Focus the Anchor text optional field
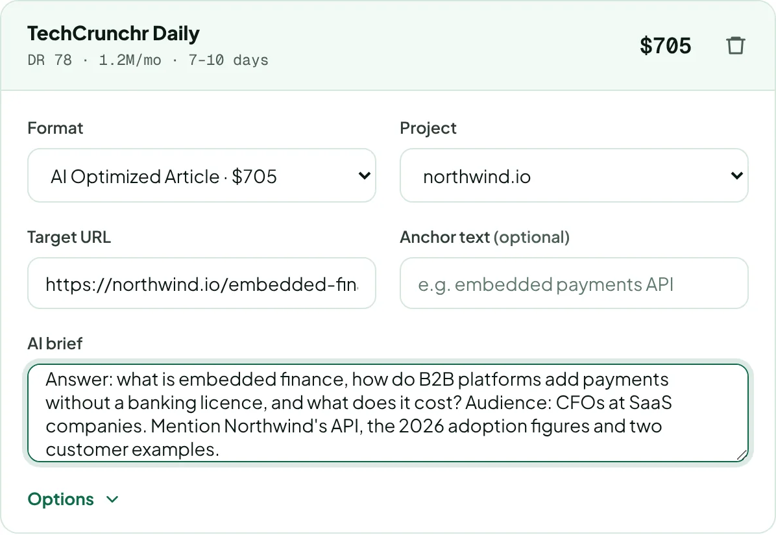 click(x=574, y=283)
